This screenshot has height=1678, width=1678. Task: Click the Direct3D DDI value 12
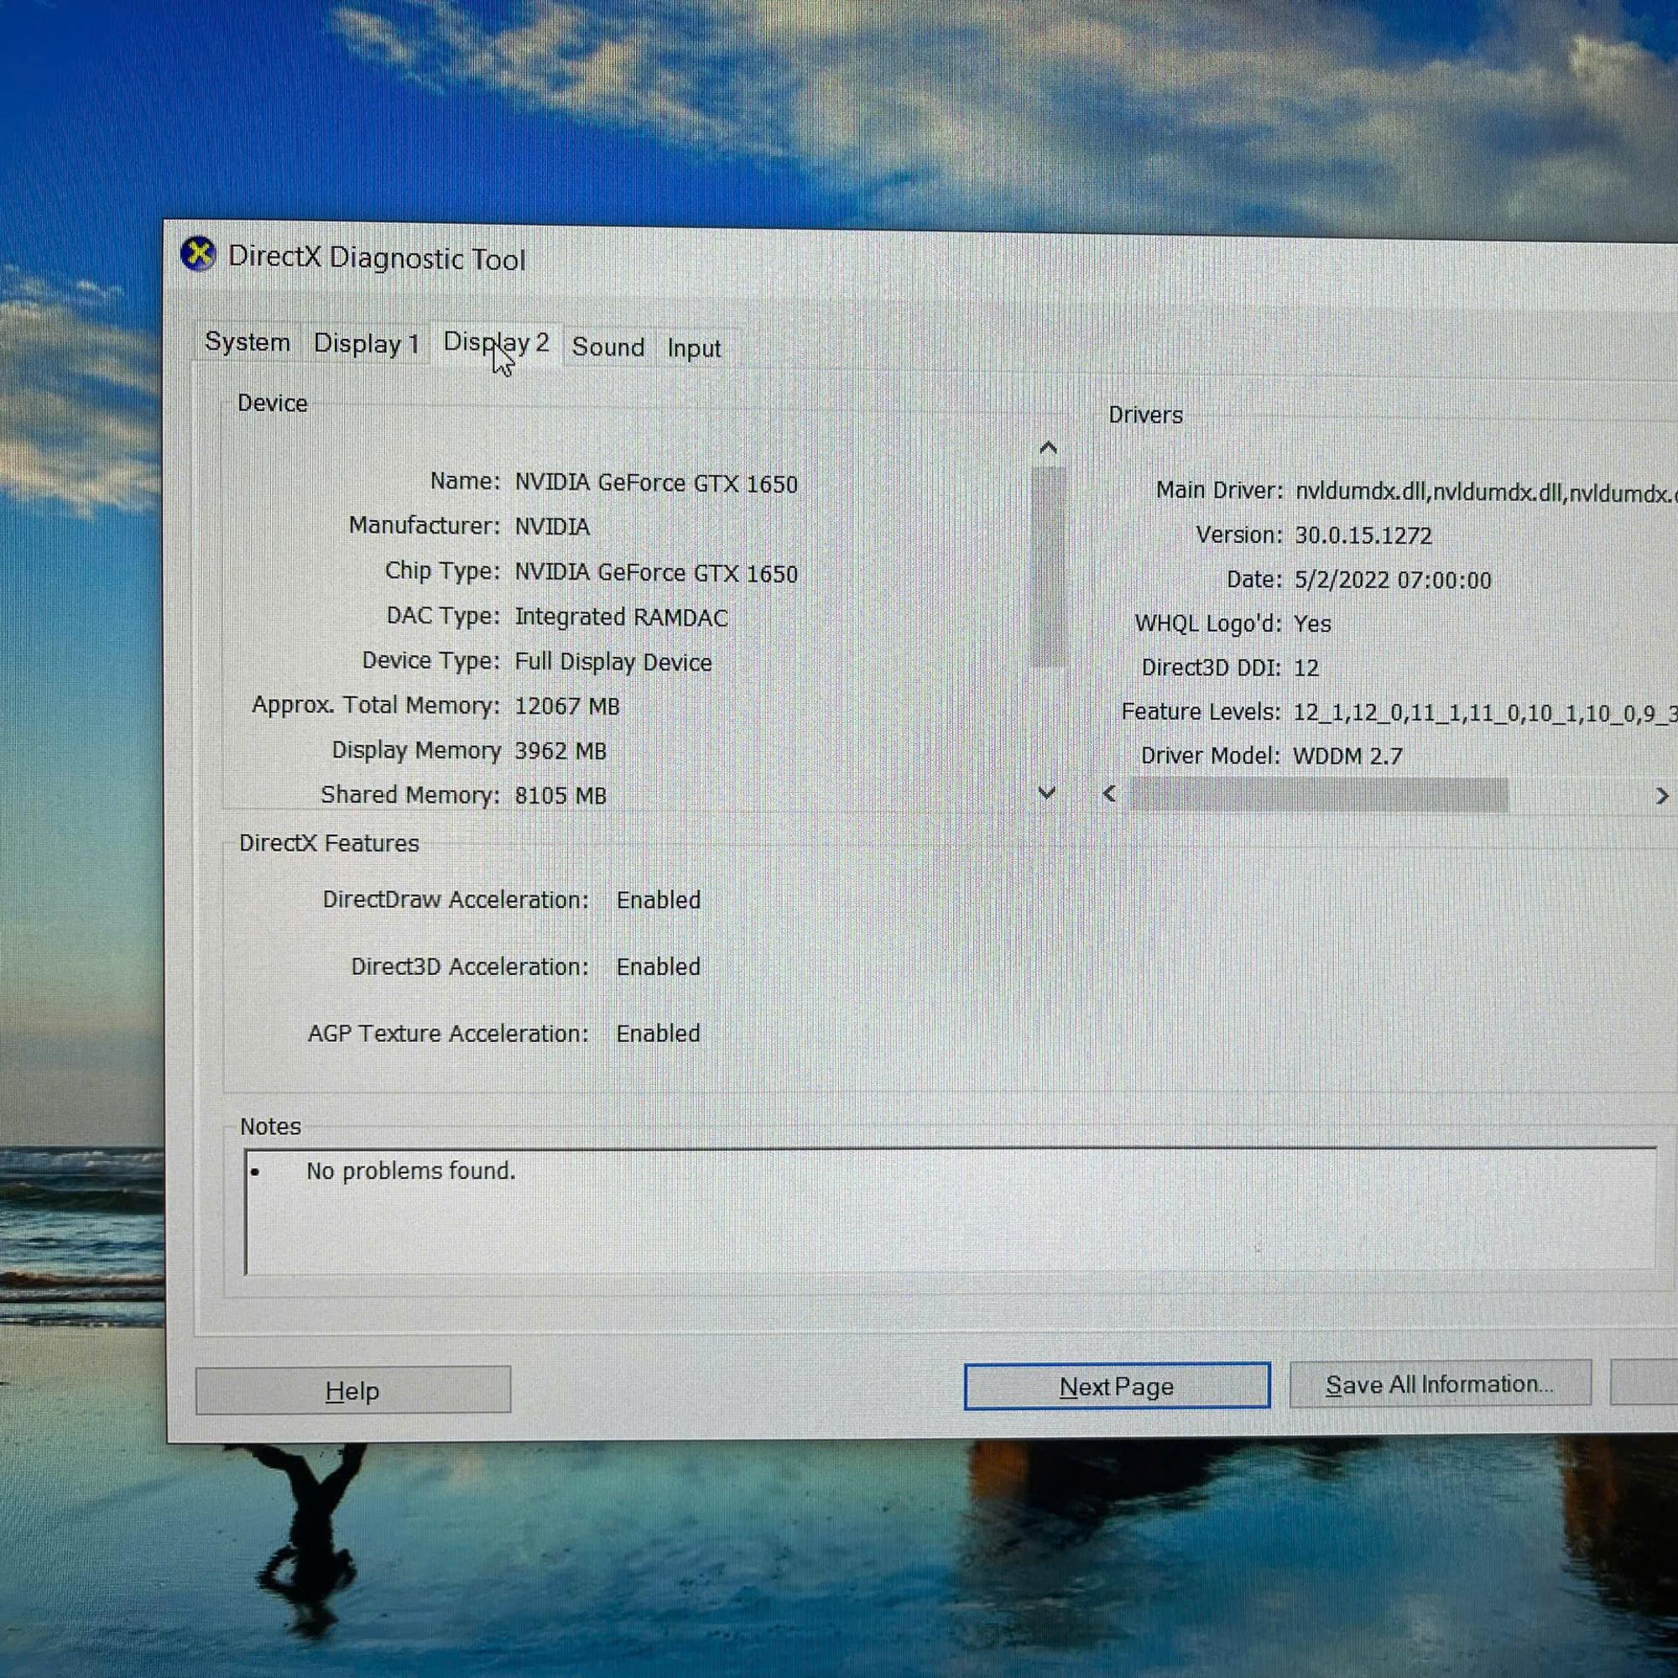1306,668
